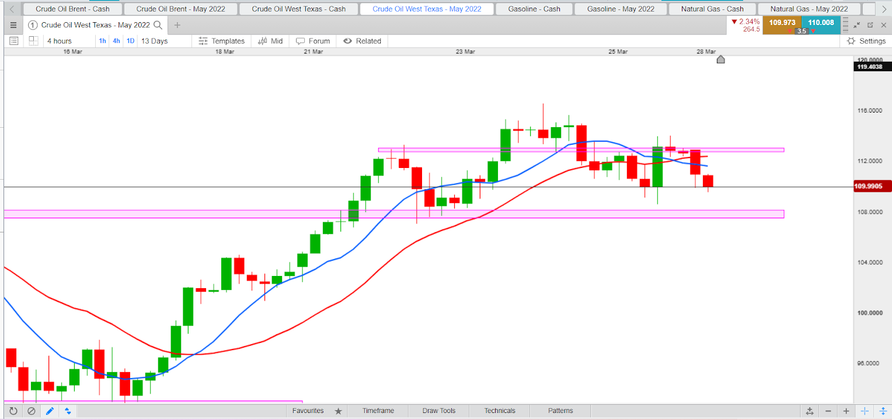Switch to Gasoline - May 2022 tab
892x420 pixels.
621,9
